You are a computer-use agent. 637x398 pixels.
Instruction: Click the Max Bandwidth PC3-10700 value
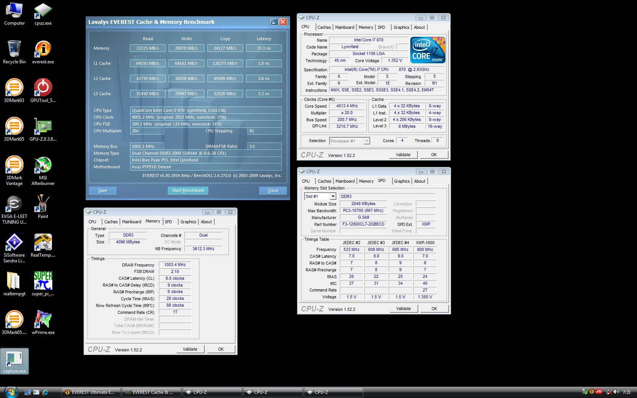(363, 211)
